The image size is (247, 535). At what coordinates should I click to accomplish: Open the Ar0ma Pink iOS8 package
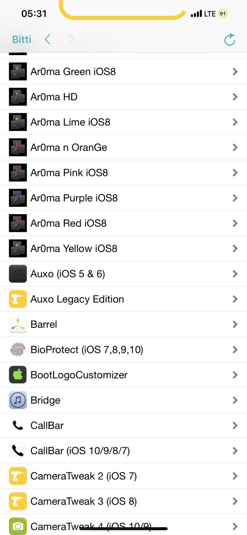click(x=69, y=173)
